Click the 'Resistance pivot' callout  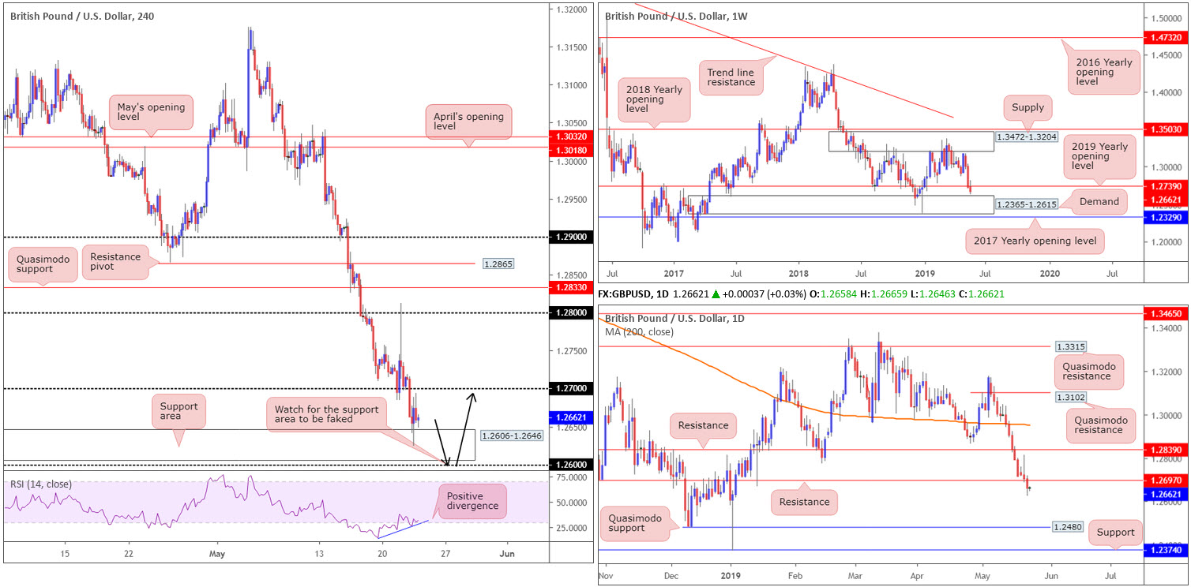point(115,264)
